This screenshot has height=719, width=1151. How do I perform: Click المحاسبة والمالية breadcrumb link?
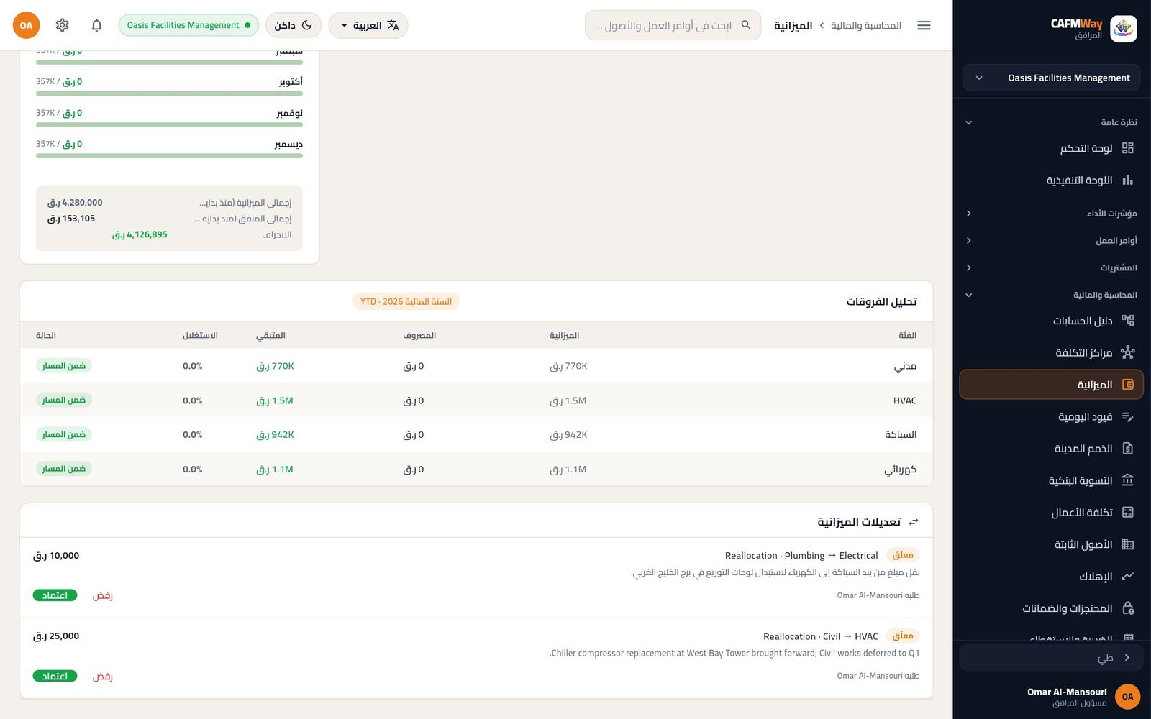(866, 25)
